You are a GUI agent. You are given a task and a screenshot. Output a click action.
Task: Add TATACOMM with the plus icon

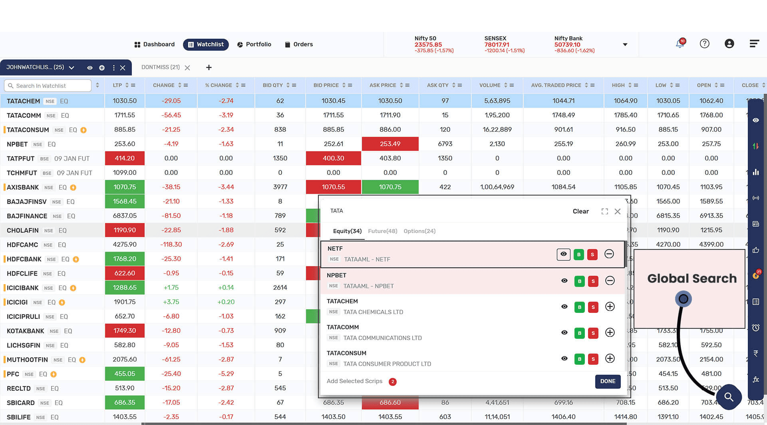(x=610, y=332)
